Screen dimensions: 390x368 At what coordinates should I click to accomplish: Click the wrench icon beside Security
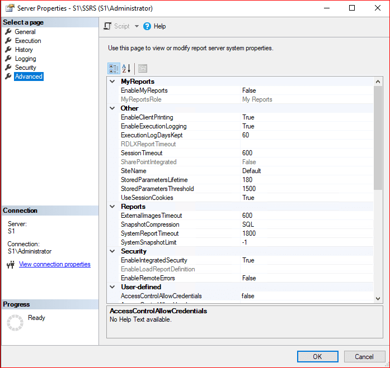[8, 68]
